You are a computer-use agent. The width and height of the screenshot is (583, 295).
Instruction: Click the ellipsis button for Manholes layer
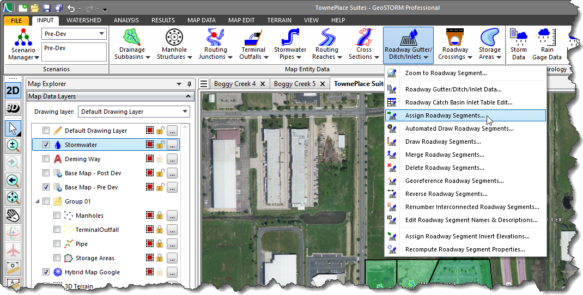(x=172, y=216)
